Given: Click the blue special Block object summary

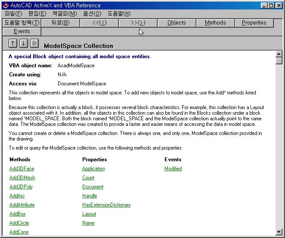Looking at the screenshot, I should point(80,56).
